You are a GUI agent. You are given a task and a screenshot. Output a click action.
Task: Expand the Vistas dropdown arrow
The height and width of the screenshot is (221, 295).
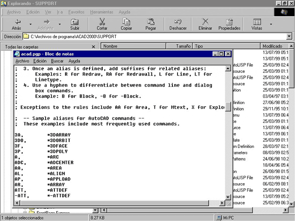click(x=271, y=24)
